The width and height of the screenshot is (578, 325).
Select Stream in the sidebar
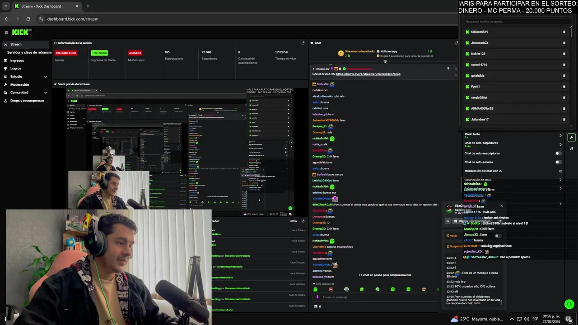click(x=25, y=44)
